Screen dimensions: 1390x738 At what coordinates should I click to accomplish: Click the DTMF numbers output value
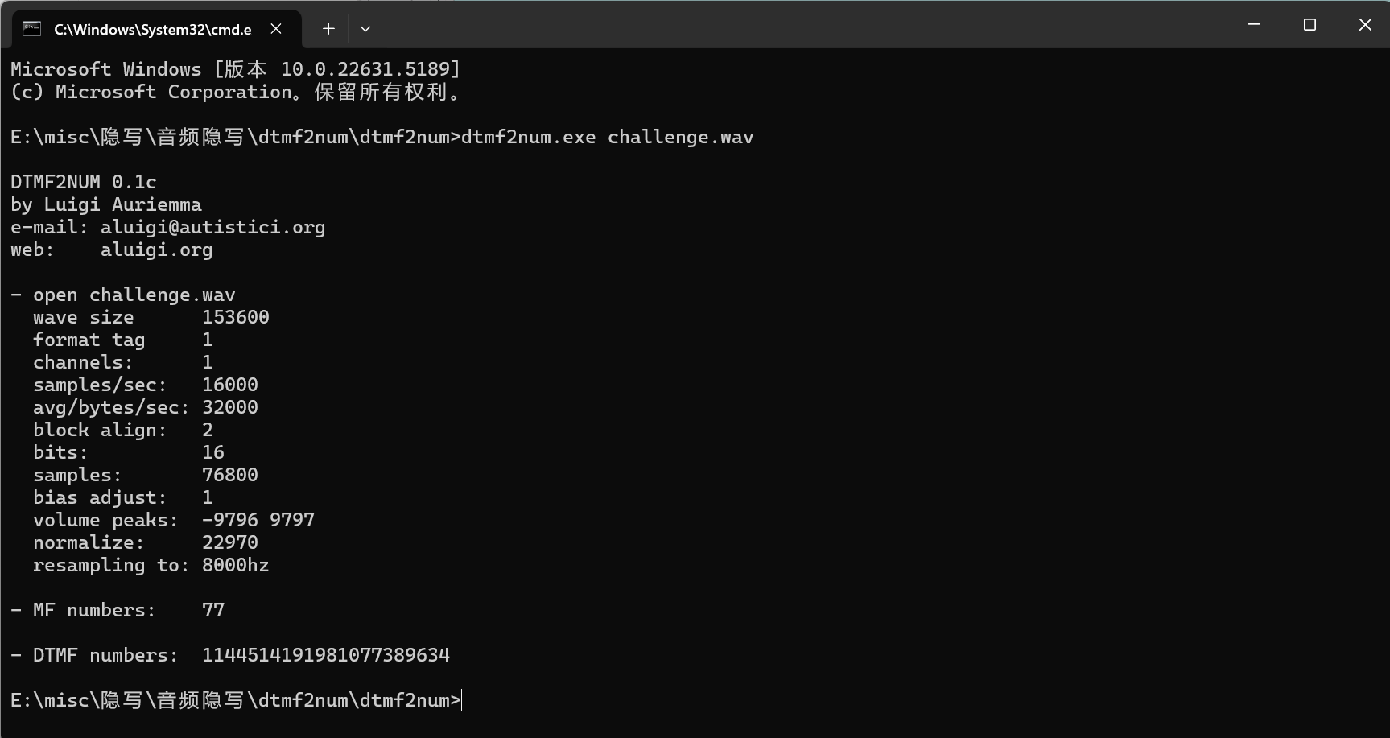tap(326, 655)
